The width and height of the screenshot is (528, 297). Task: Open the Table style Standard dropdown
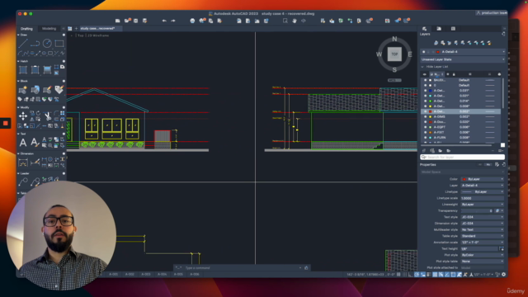[x=483, y=236]
